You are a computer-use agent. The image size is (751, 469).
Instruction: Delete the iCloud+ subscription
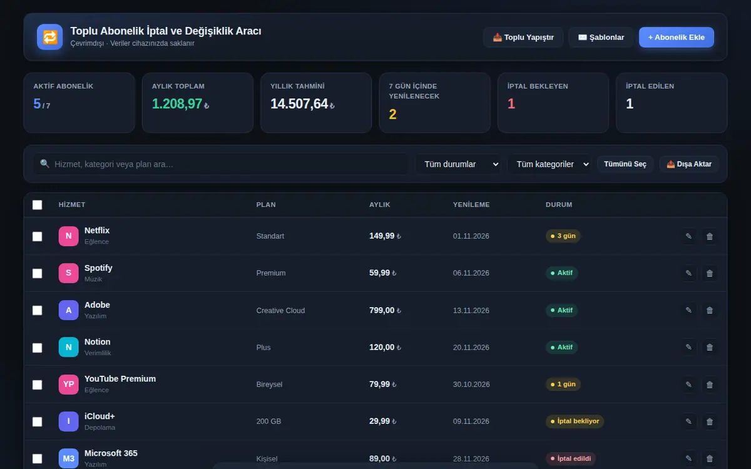(710, 421)
